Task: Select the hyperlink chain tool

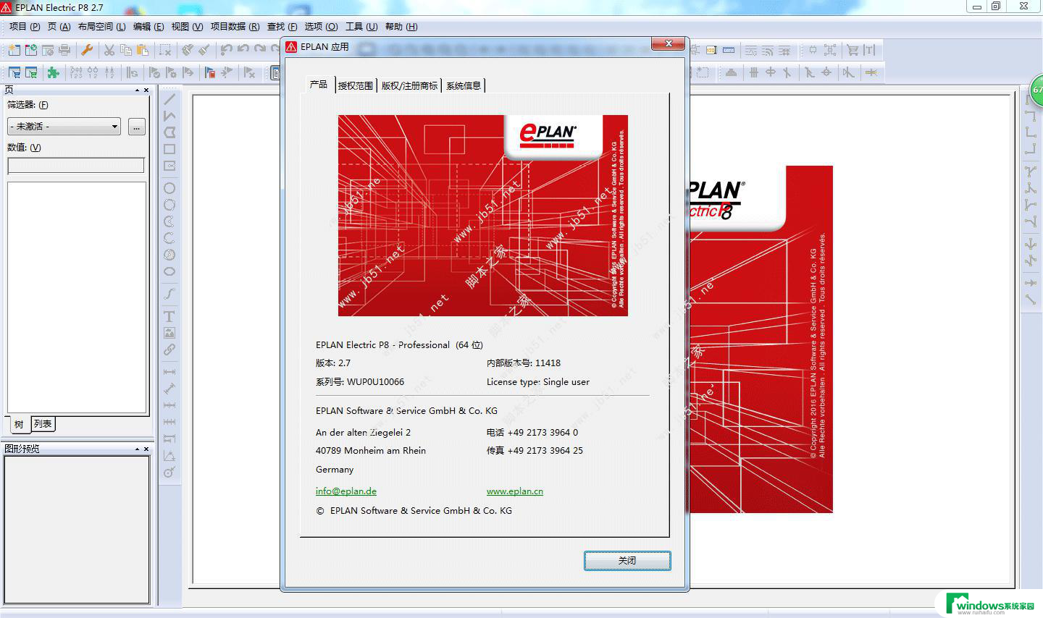Action: [169, 350]
